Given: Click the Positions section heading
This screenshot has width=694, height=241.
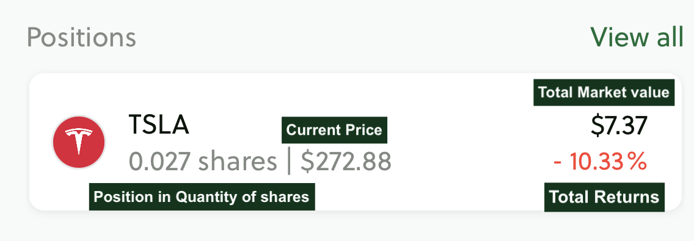Looking at the screenshot, I should click(81, 37).
